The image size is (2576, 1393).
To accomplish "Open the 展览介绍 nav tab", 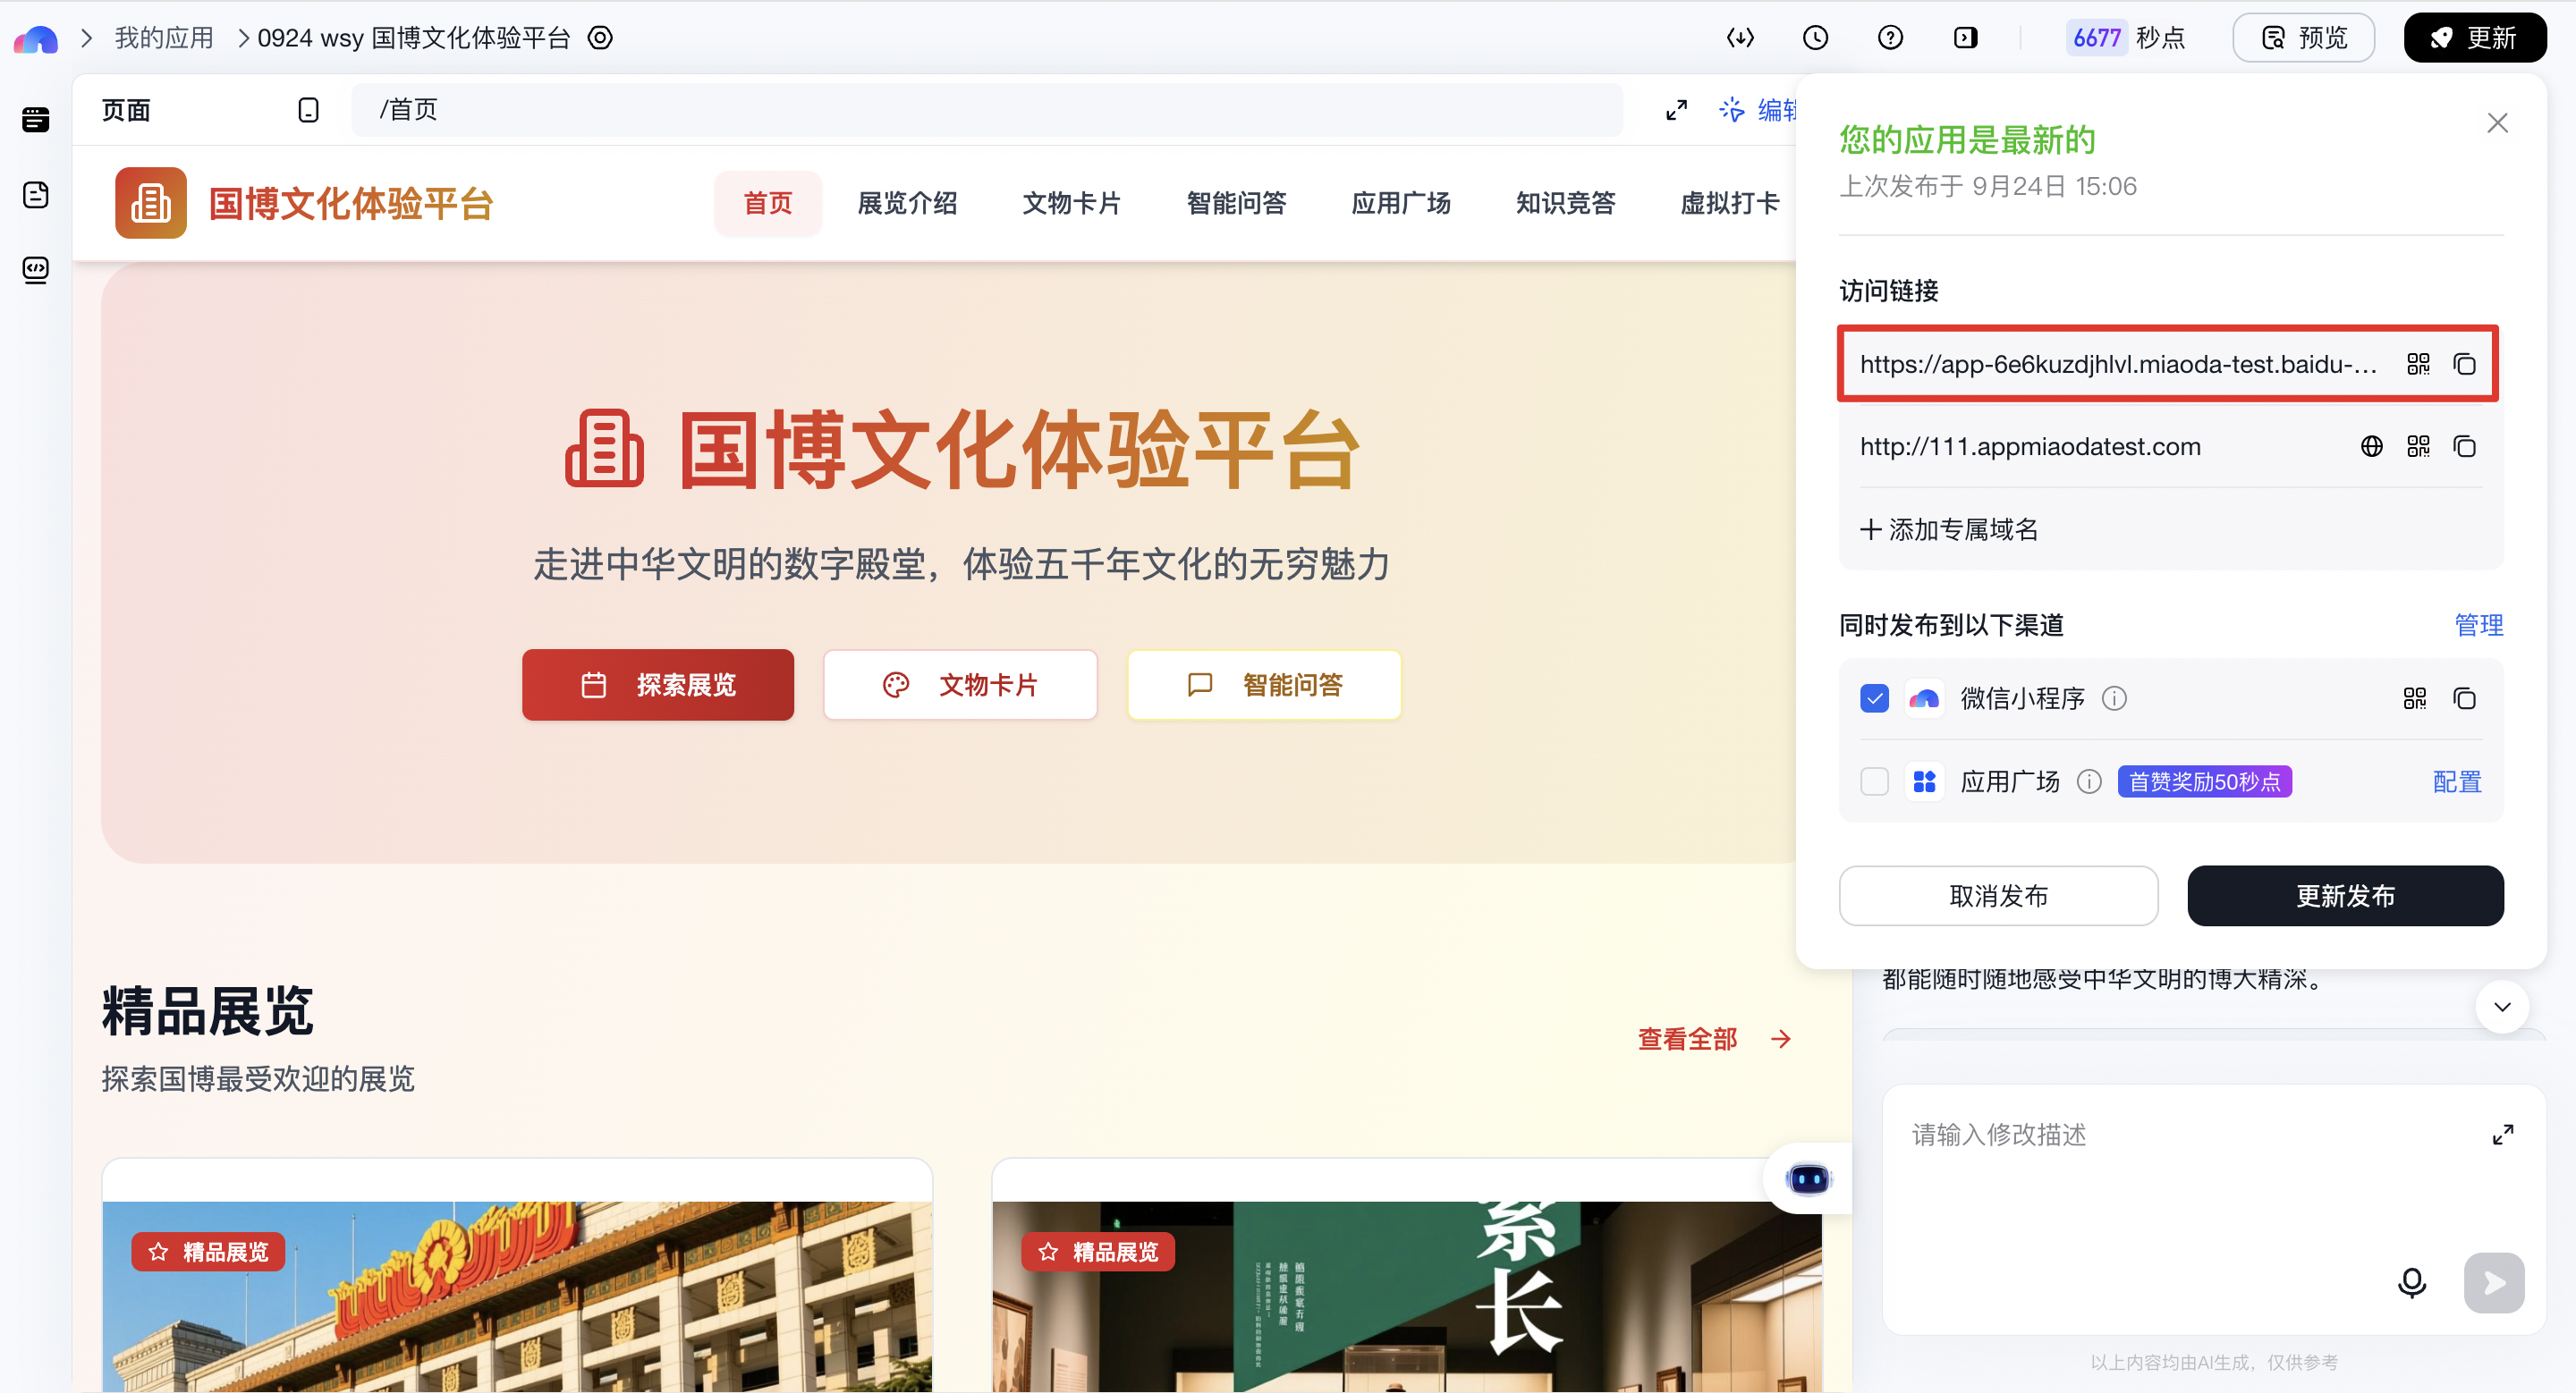I will coord(908,203).
